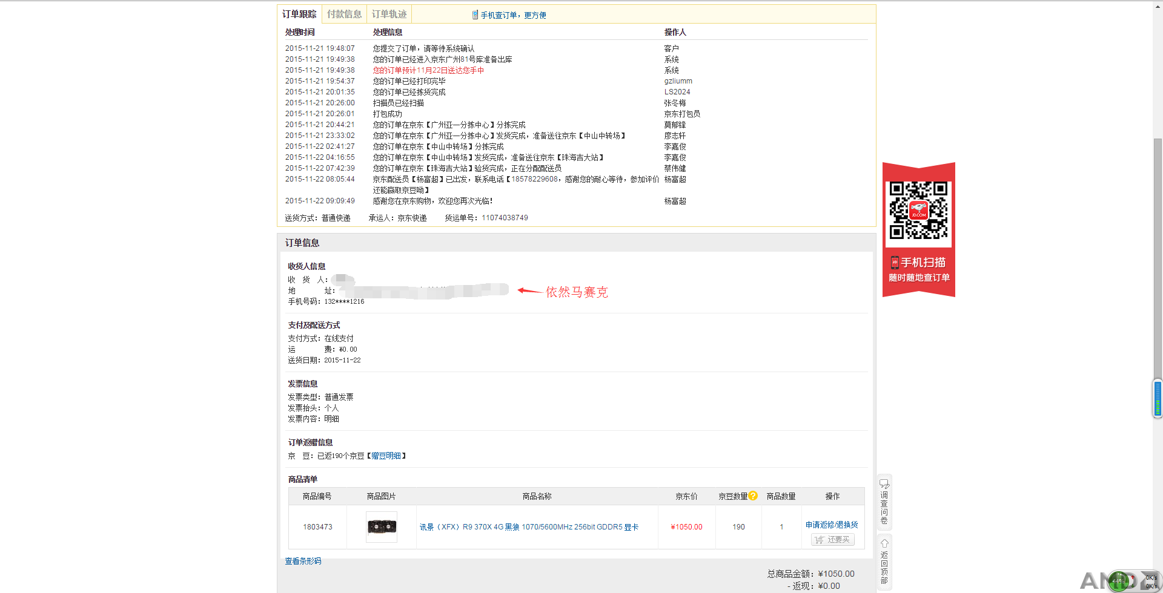Open the 手机查订单，更方便 link

point(513,15)
